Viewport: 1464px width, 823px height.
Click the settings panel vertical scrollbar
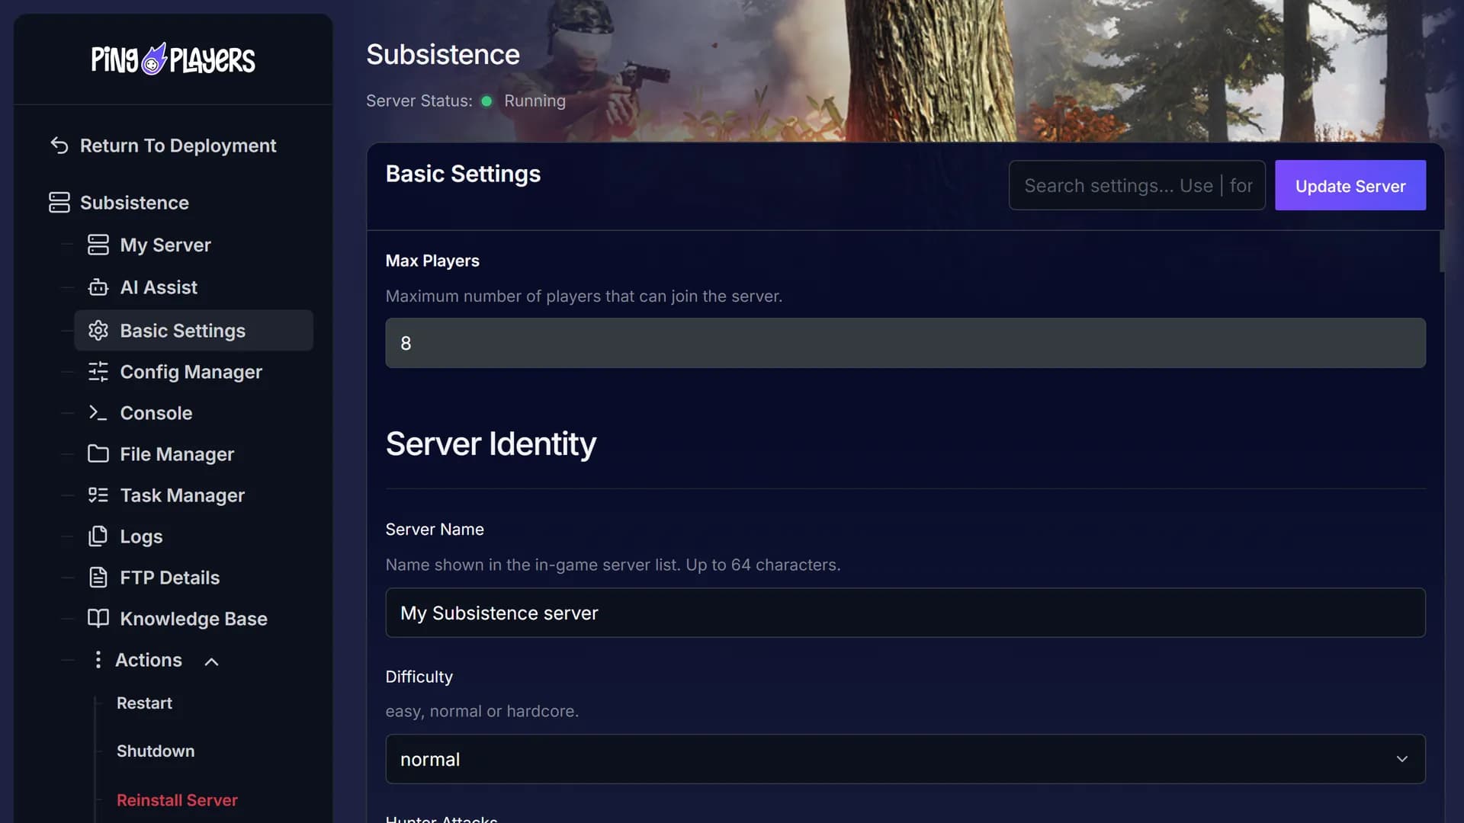click(x=1441, y=251)
